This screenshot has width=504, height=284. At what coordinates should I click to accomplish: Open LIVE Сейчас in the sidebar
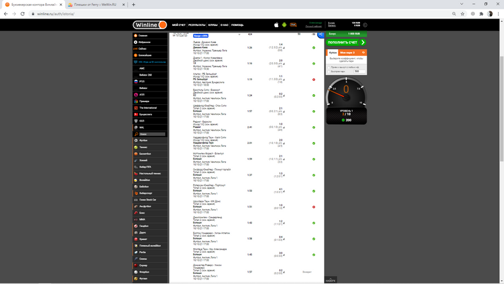click(x=150, y=48)
